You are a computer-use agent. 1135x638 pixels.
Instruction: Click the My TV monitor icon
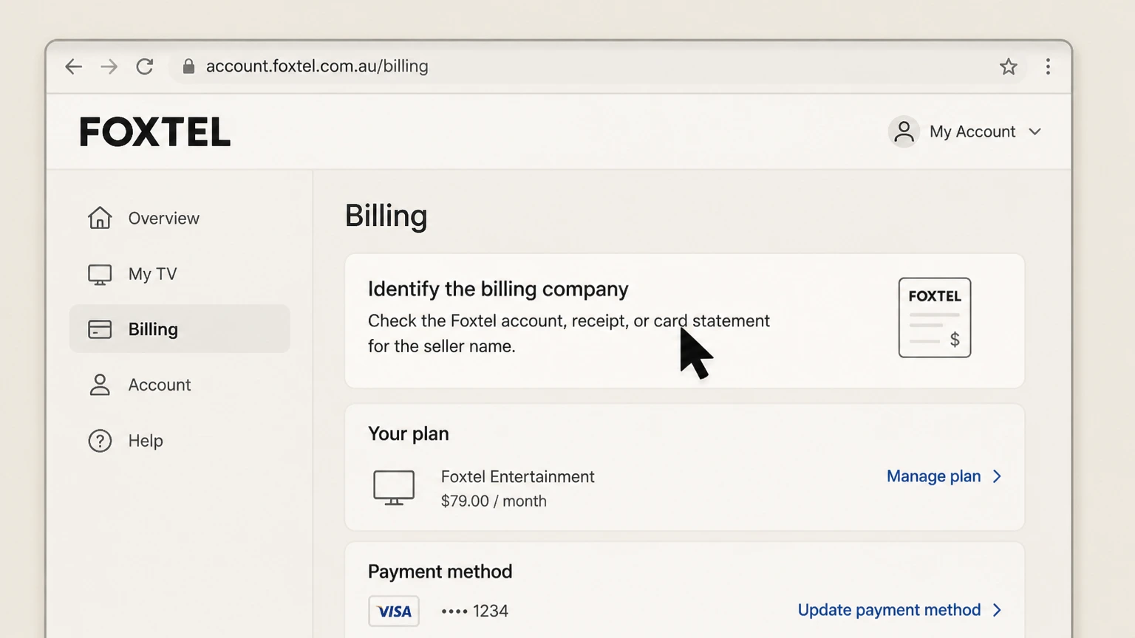pos(100,274)
